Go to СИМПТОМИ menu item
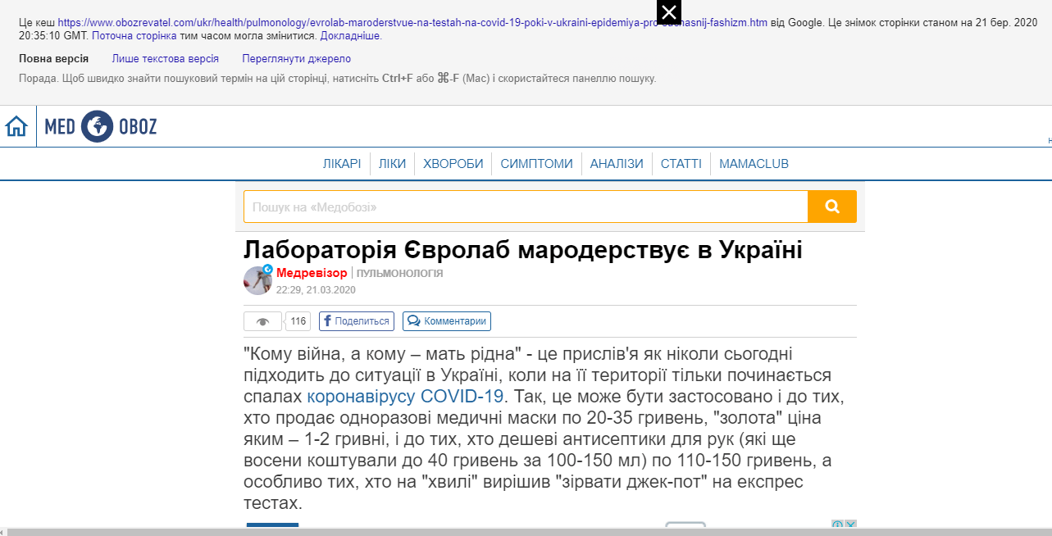 [537, 164]
